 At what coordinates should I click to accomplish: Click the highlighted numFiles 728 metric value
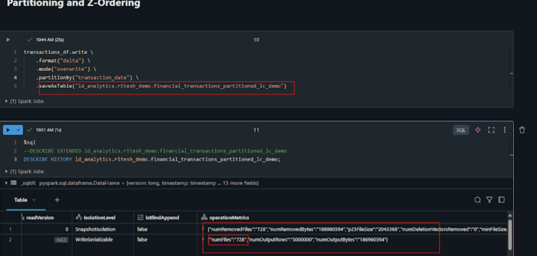228,240
